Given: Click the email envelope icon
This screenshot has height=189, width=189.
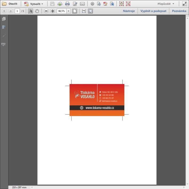Looking at the screenshot, I should (82, 4).
